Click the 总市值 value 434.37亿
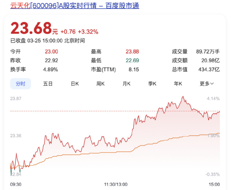The image size is (231, 190). (x=209, y=69)
